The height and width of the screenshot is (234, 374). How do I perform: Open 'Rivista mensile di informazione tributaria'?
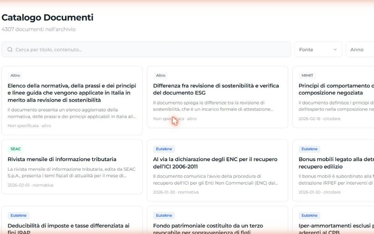tap(72, 167)
